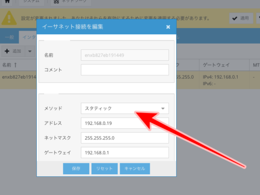Click the 保存 button
The image size is (260, 195).
click(x=76, y=168)
